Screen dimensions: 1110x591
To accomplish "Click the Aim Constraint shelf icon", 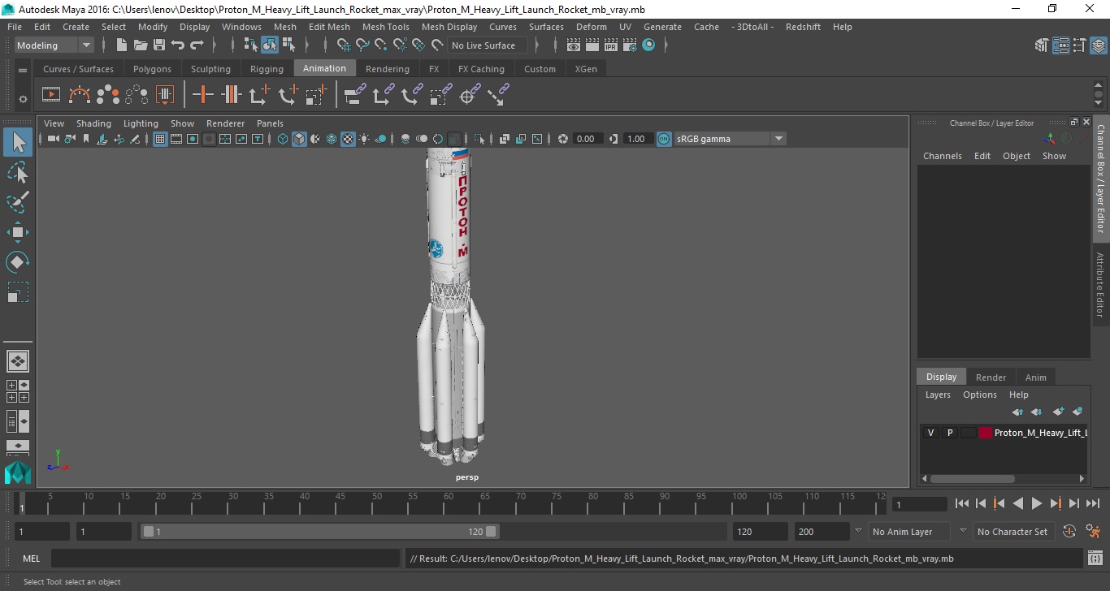I will pyautogui.click(x=468, y=97).
